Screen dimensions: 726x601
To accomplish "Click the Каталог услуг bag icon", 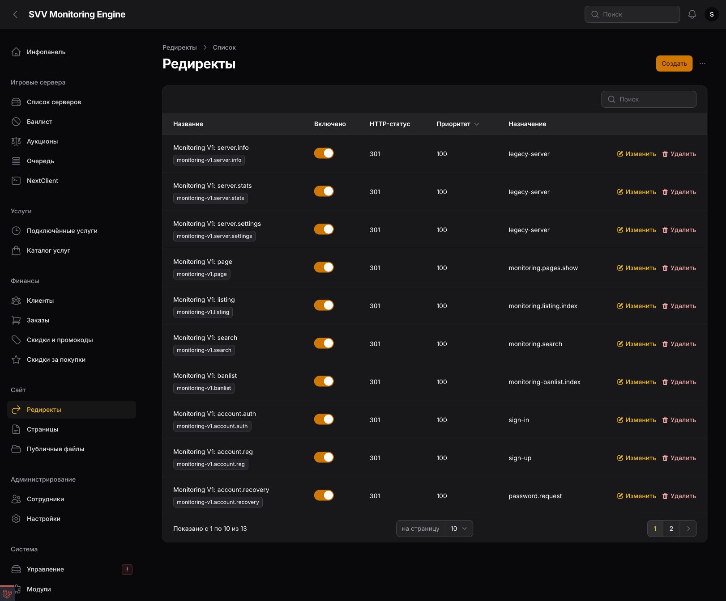I will tap(16, 250).
